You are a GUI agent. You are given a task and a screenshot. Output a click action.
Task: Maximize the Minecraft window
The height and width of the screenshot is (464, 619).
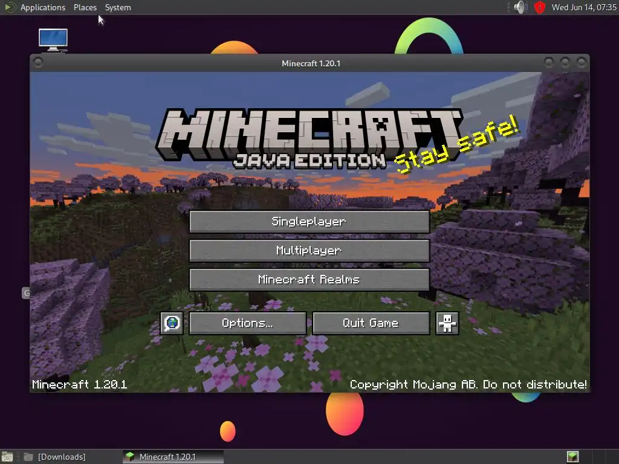tap(565, 62)
